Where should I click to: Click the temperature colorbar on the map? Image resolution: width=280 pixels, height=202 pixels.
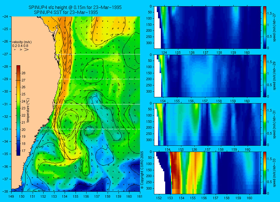click(x=18, y=110)
